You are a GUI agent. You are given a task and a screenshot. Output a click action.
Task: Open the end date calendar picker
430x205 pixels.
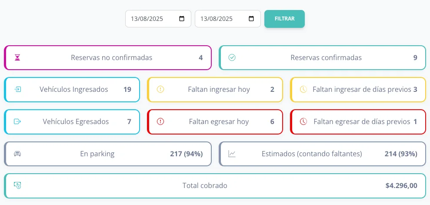251,19
